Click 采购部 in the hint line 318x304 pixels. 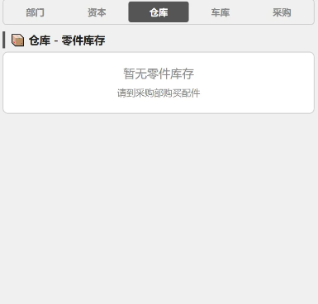150,93
